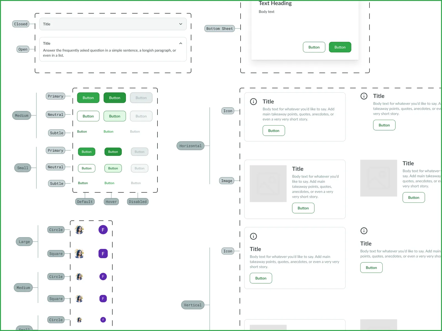Viewport: 442px width, 331px height.
Task: Click the filled green Button in the Bottom Sheet
Action: point(340,47)
